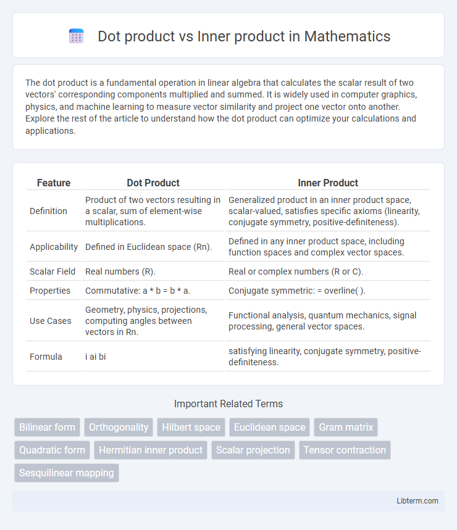Open the Bilinear form tag

(x=47, y=427)
